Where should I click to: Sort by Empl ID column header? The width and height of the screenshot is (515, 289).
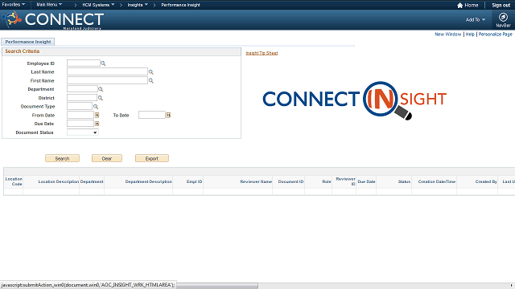click(194, 181)
